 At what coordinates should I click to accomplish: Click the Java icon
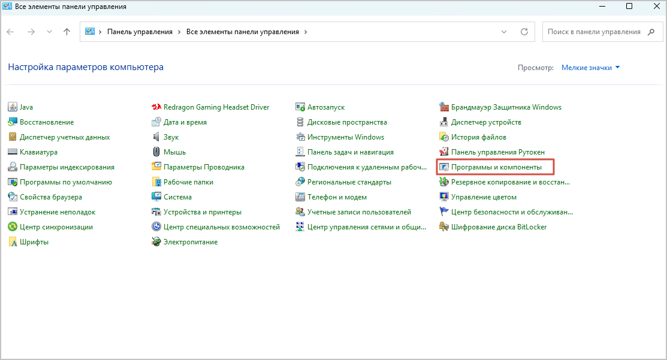click(x=13, y=107)
